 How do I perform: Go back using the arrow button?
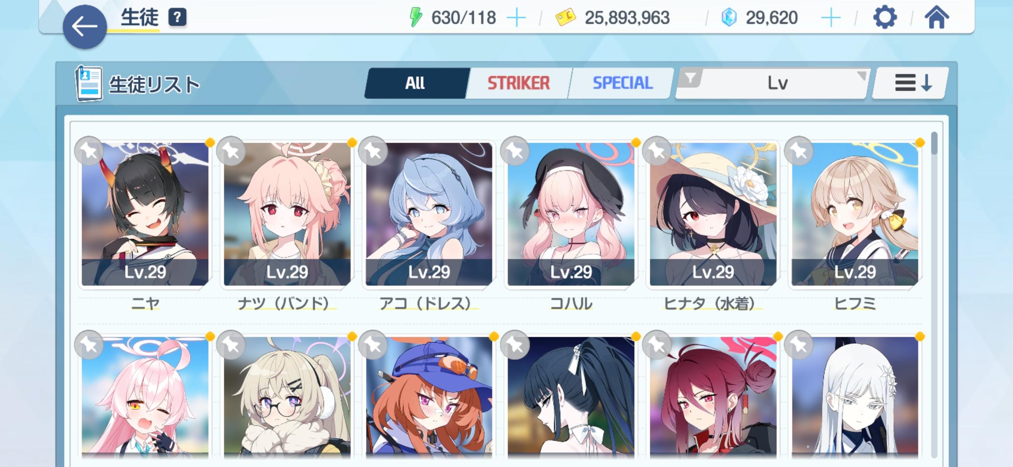[x=85, y=27]
